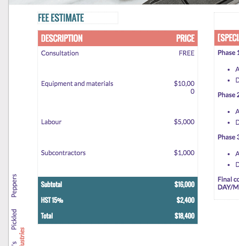Select the FEE ESTIMATE heading text box

coord(78,18)
